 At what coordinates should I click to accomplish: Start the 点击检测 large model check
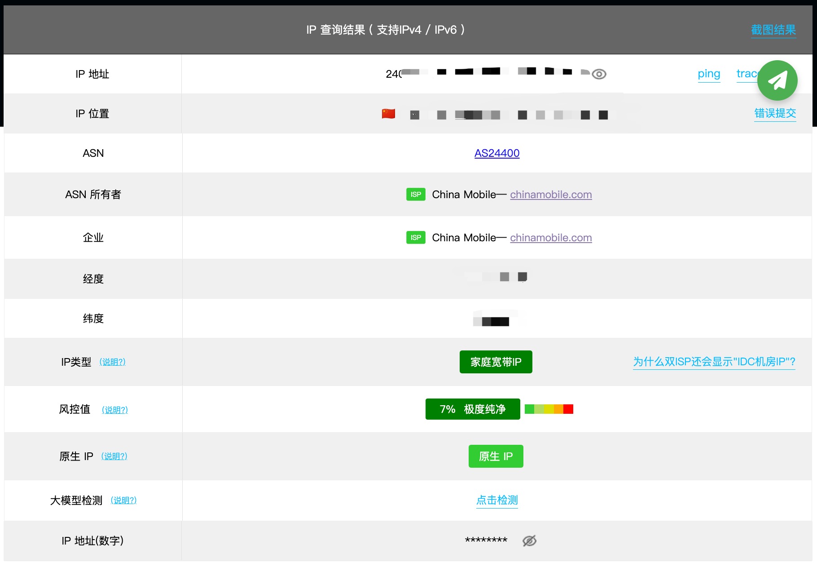click(496, 500)
